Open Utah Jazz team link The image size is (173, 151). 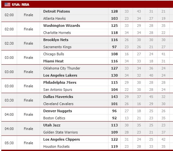click(52, 125)
